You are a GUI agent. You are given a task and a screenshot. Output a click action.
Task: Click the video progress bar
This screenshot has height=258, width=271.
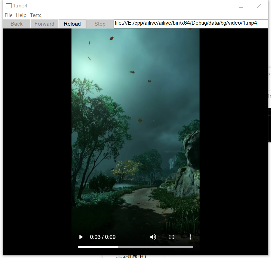(x=135, y=247)
